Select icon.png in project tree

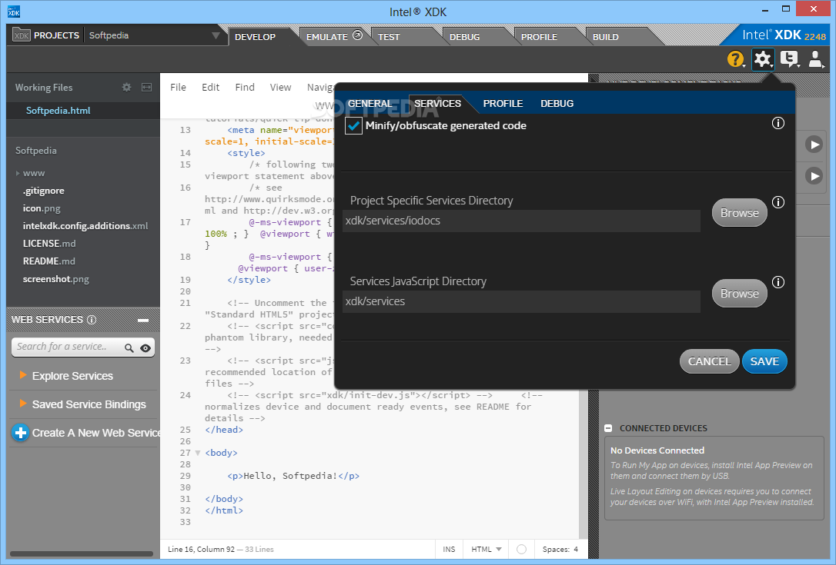42,208
